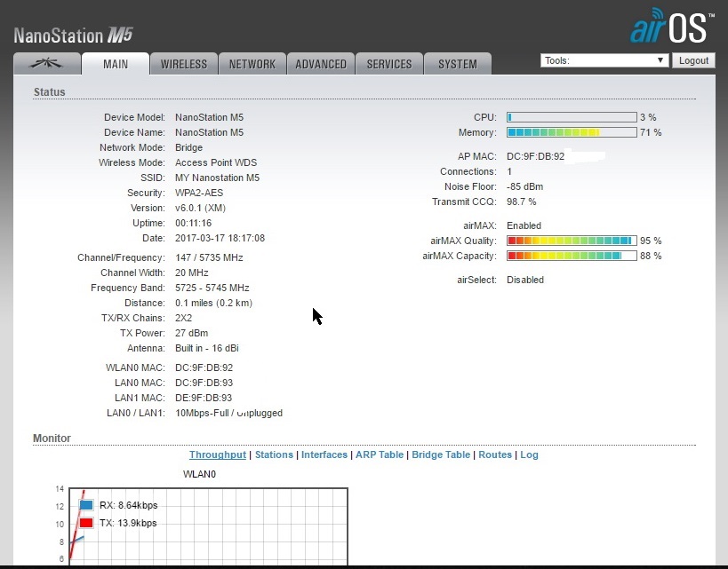Screen dimensions: 728x569
Task: Open the WIRELESS tab
Action: click(184, 64)
